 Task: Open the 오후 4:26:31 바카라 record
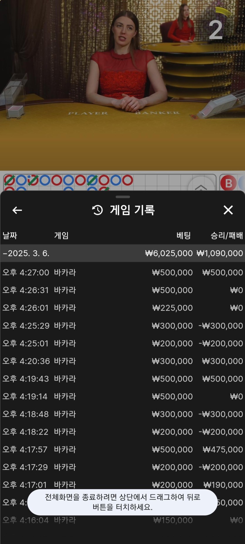tap(122, 290)
